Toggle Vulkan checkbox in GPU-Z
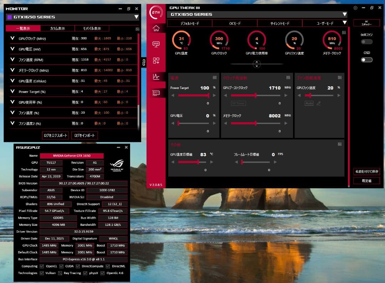The width and height of the screenshot is (385, 283). coord(42,273)
